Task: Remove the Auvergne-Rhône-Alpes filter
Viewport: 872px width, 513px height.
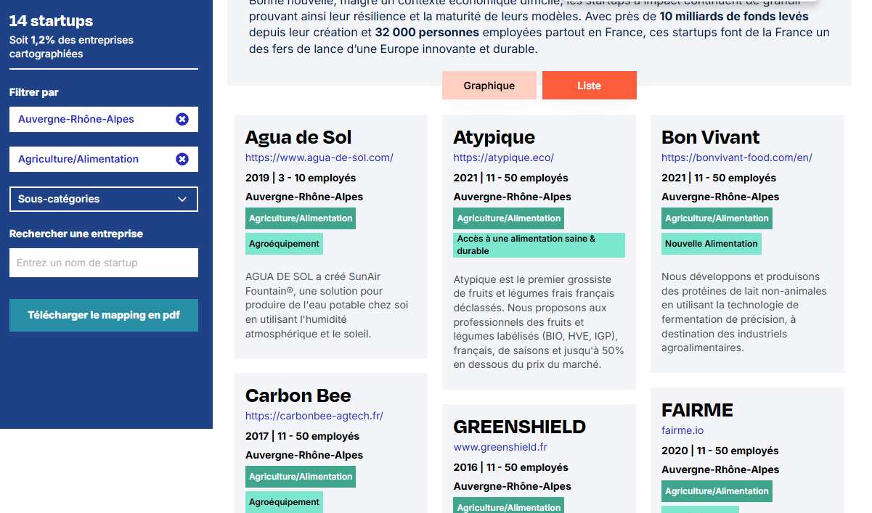Action: pyautogui.click(x=182, y=119)
